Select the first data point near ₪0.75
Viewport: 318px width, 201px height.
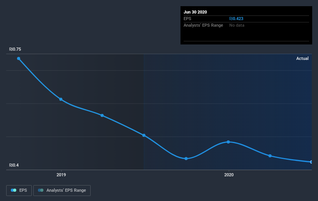(19, 58)
